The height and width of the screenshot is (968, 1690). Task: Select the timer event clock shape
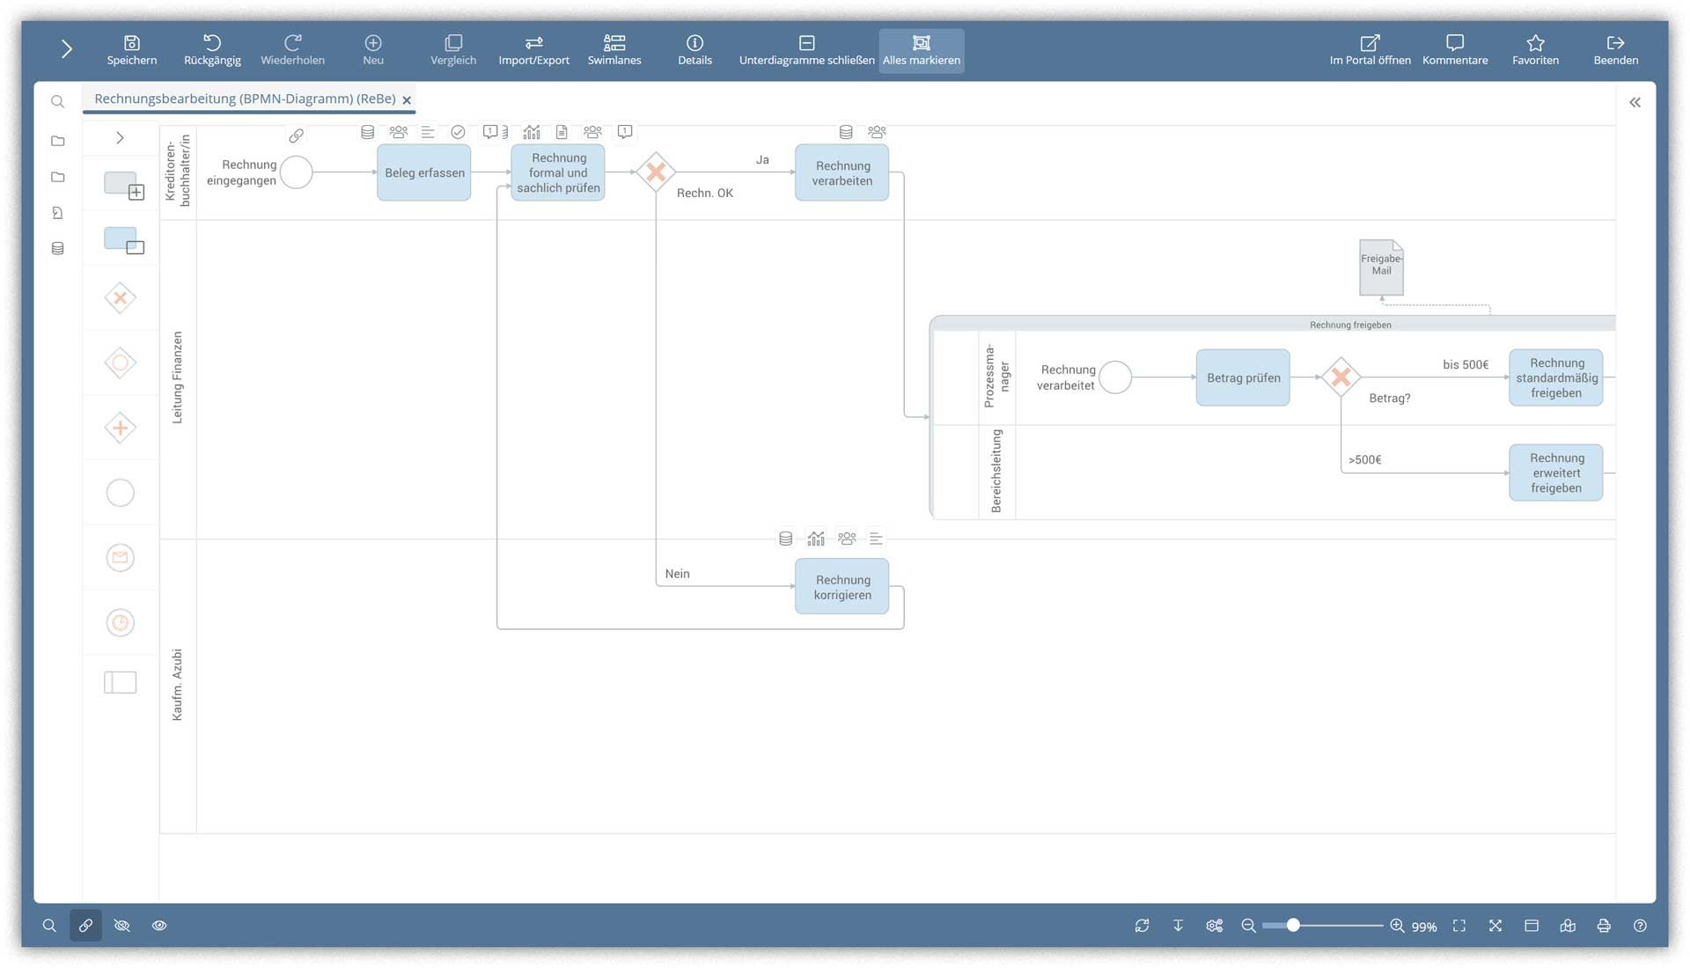click(x=121, y=623)
